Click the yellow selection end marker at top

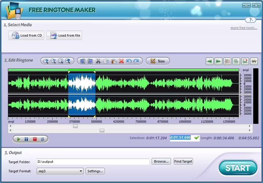[x=94, y=72]
